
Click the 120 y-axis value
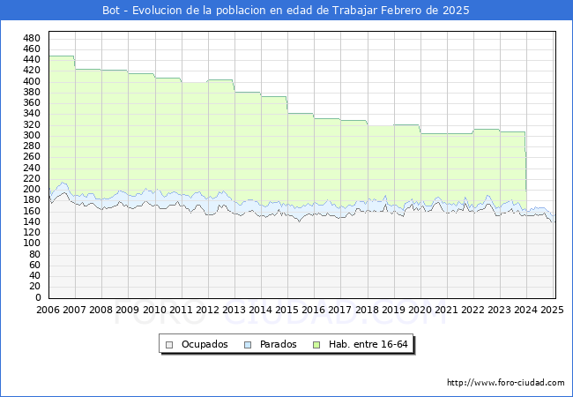(x=32, y=233)
